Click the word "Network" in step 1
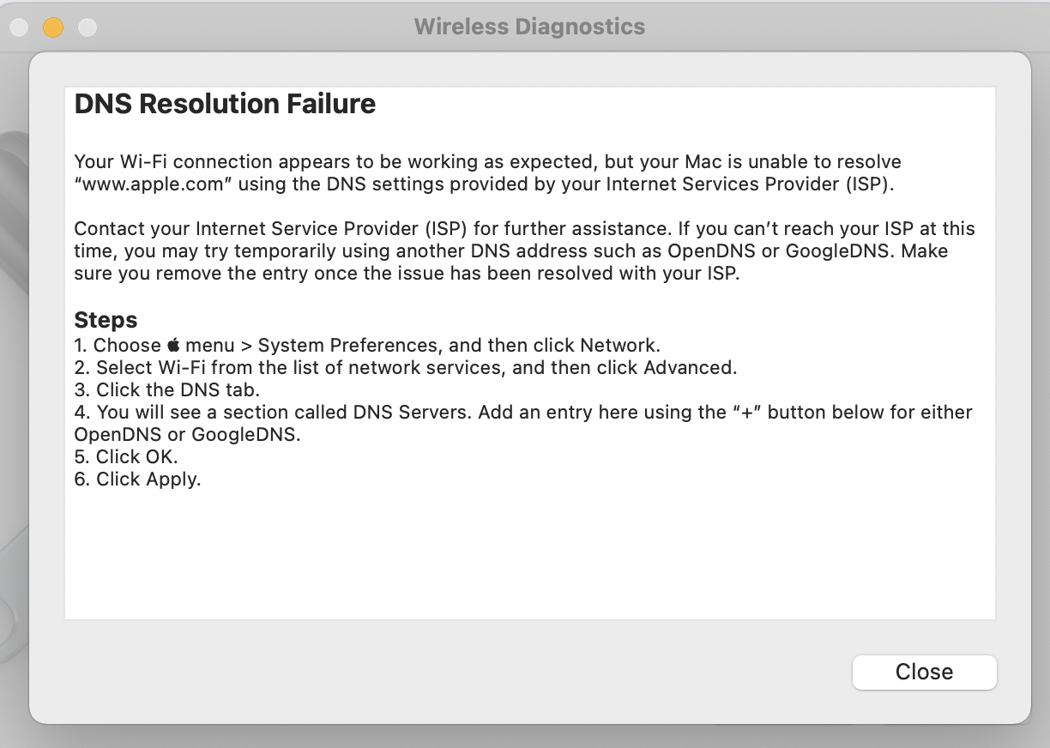Image resolution: width=1050 pixels, height=748 pixels. [x=618, y=346]
